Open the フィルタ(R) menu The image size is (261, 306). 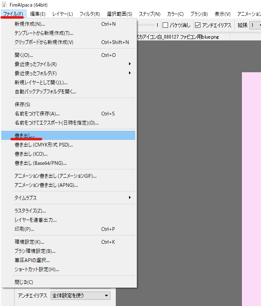[90, 14]
